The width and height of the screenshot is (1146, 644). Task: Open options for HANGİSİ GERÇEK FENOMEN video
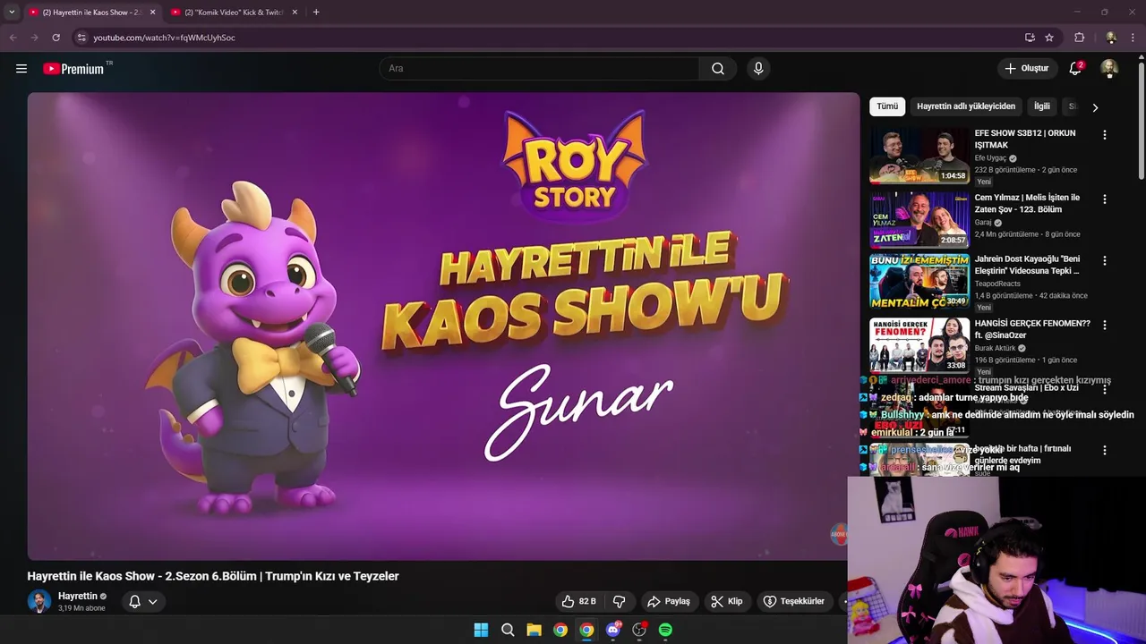tap(1104, 326)
